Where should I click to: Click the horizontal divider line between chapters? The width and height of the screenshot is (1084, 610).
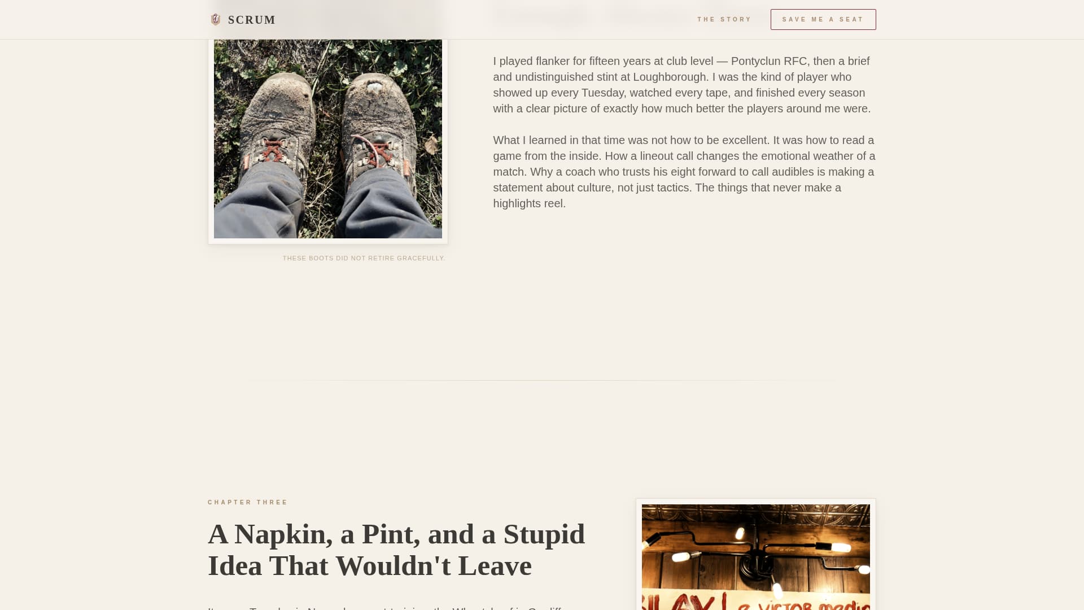pyautogui.click(x=542, y=381)
